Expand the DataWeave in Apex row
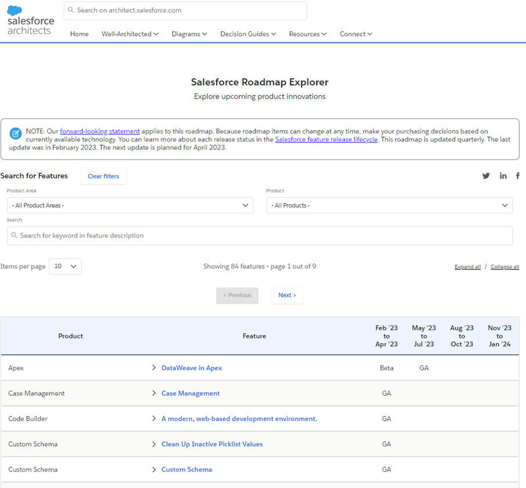This screenshot has width=526, height=488. [x=154, y=368]
